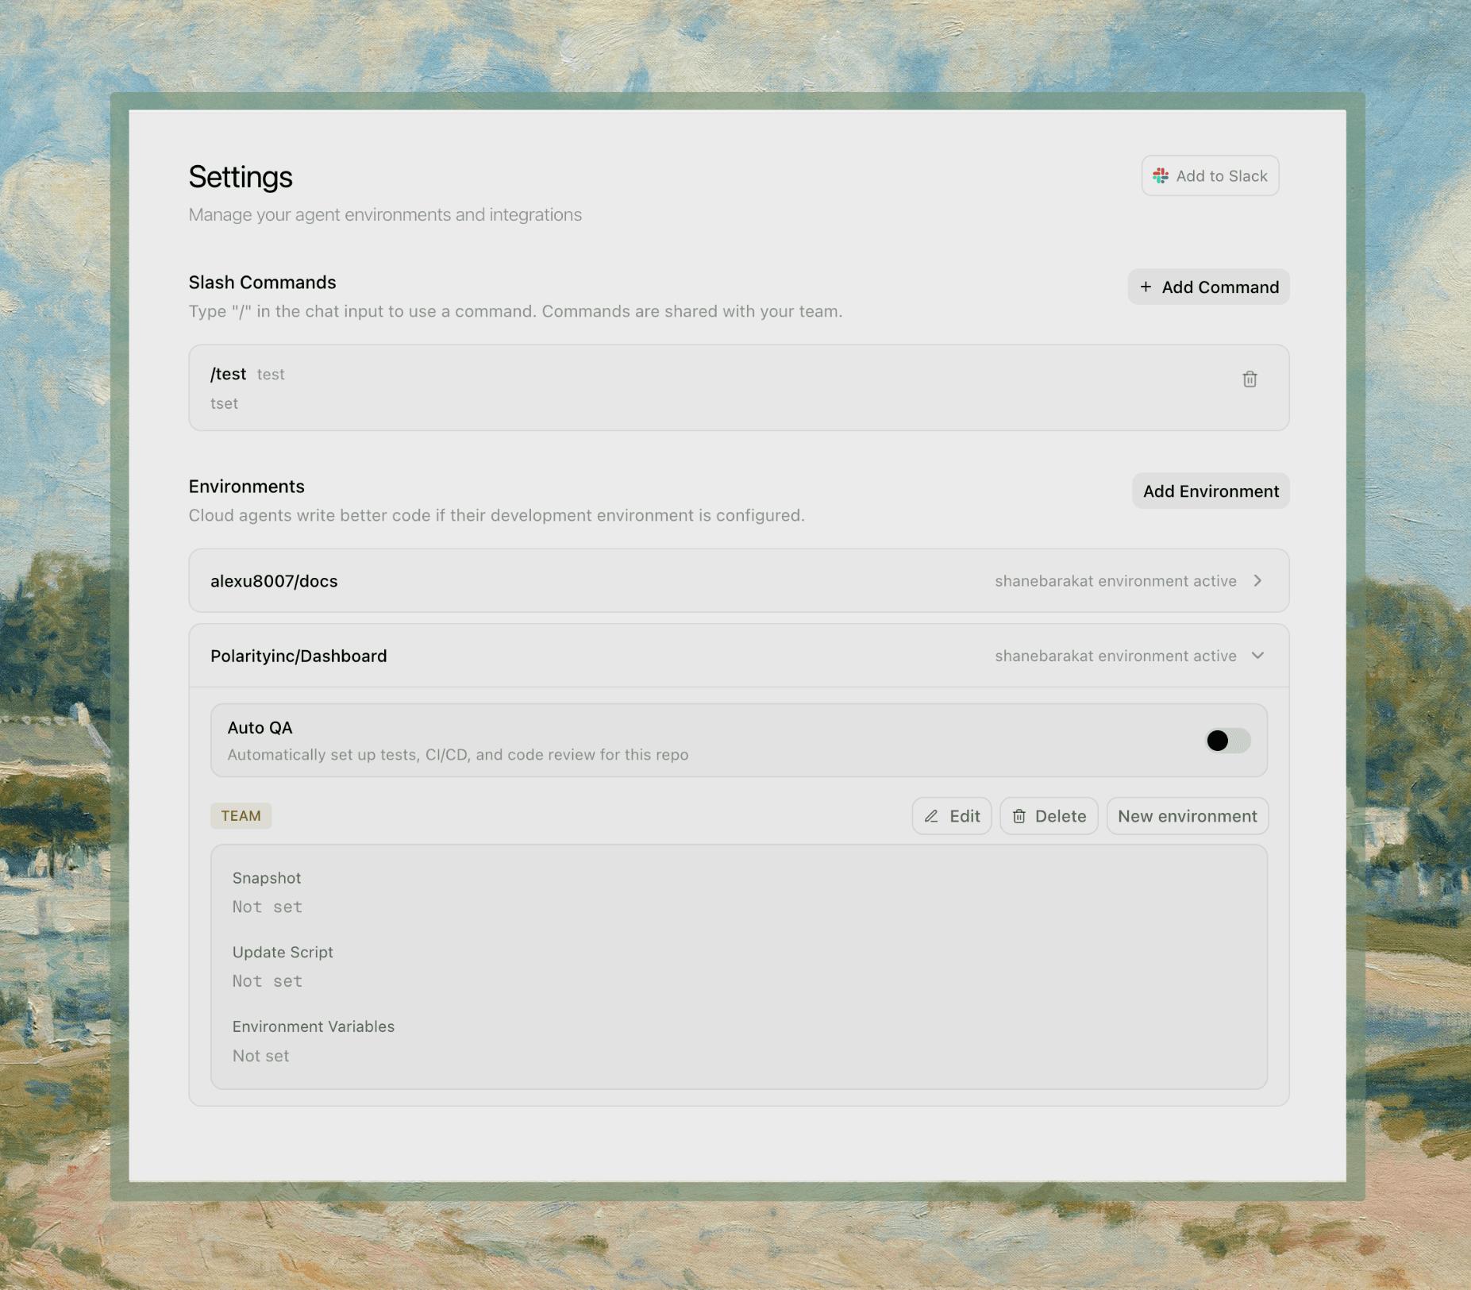Image resolution: width=1471 pixels, height=1290 pixels.
Task: Click the 'Automatically set up tests' description
Action: point(458,755)
